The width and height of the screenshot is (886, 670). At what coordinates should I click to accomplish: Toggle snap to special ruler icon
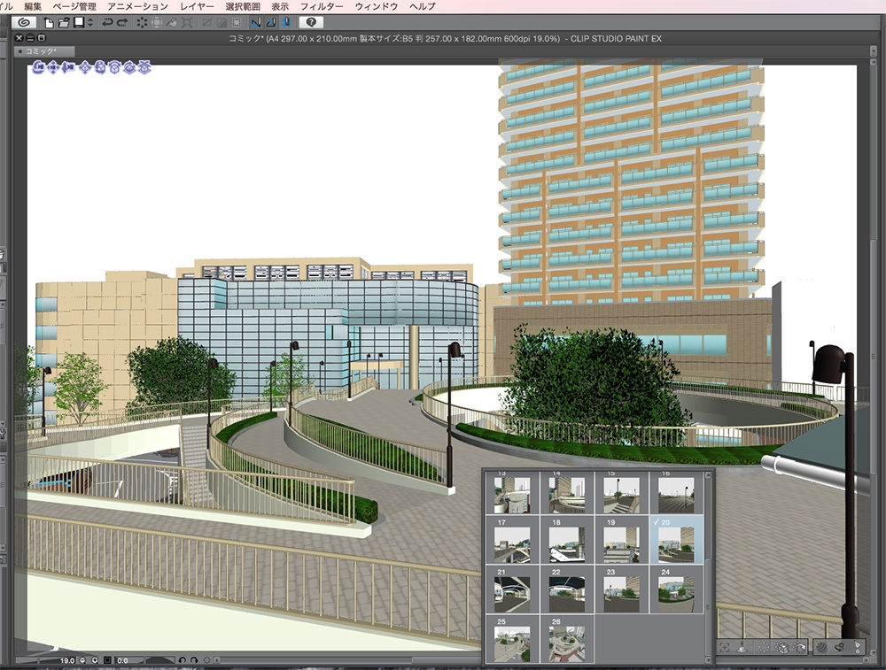[271, 23]
